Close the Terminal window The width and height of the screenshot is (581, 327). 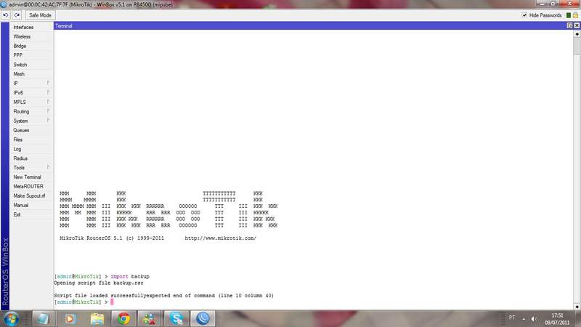pyautogui.click(x=577, y=25)
